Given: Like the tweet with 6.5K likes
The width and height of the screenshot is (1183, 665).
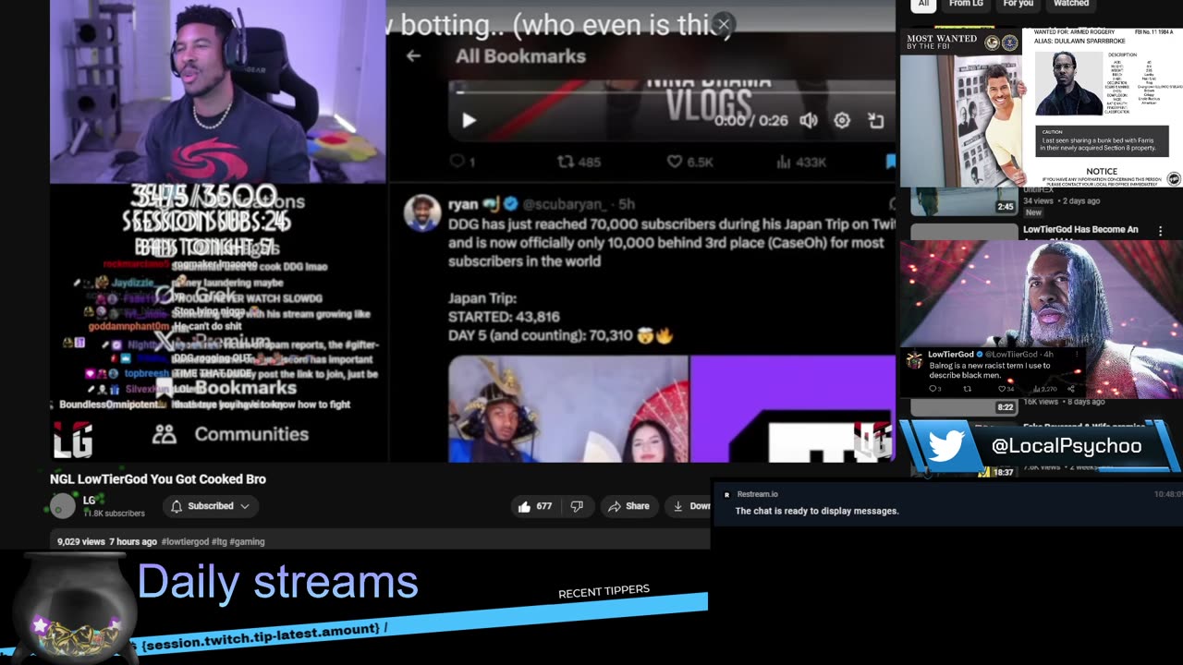Looking at the screenshot, I should (x=690, y=162).
